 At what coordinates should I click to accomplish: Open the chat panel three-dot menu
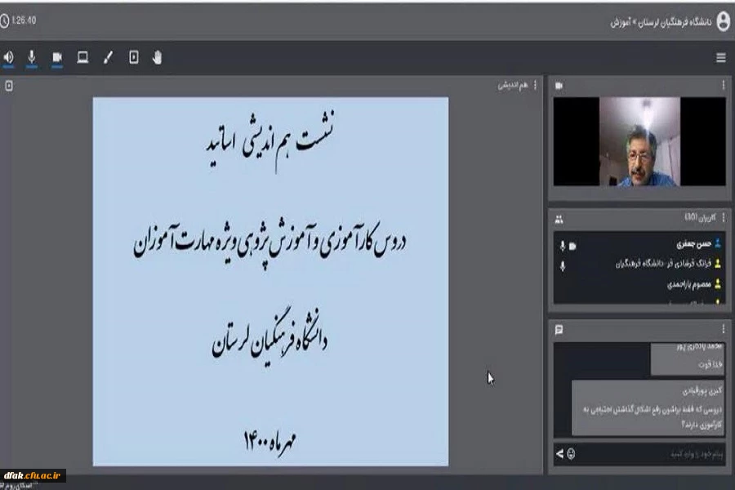click(x=723, y=330)
